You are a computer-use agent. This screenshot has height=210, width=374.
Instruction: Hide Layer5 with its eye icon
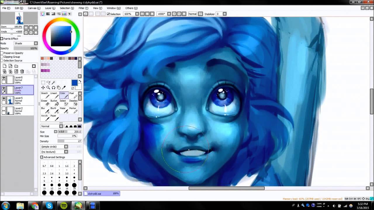coord(4,98)
